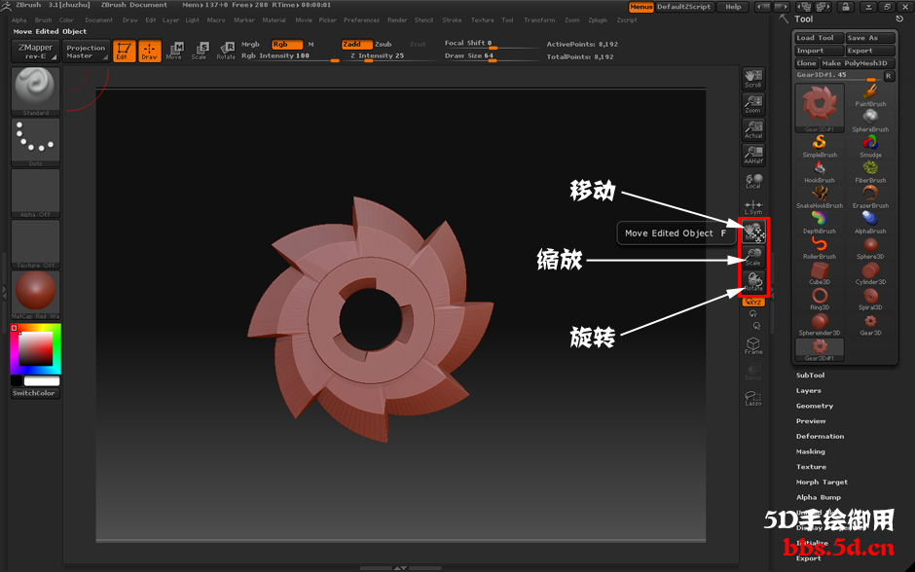Select the Ring3D primitive
915x572 pixels.
pos(820,299)
